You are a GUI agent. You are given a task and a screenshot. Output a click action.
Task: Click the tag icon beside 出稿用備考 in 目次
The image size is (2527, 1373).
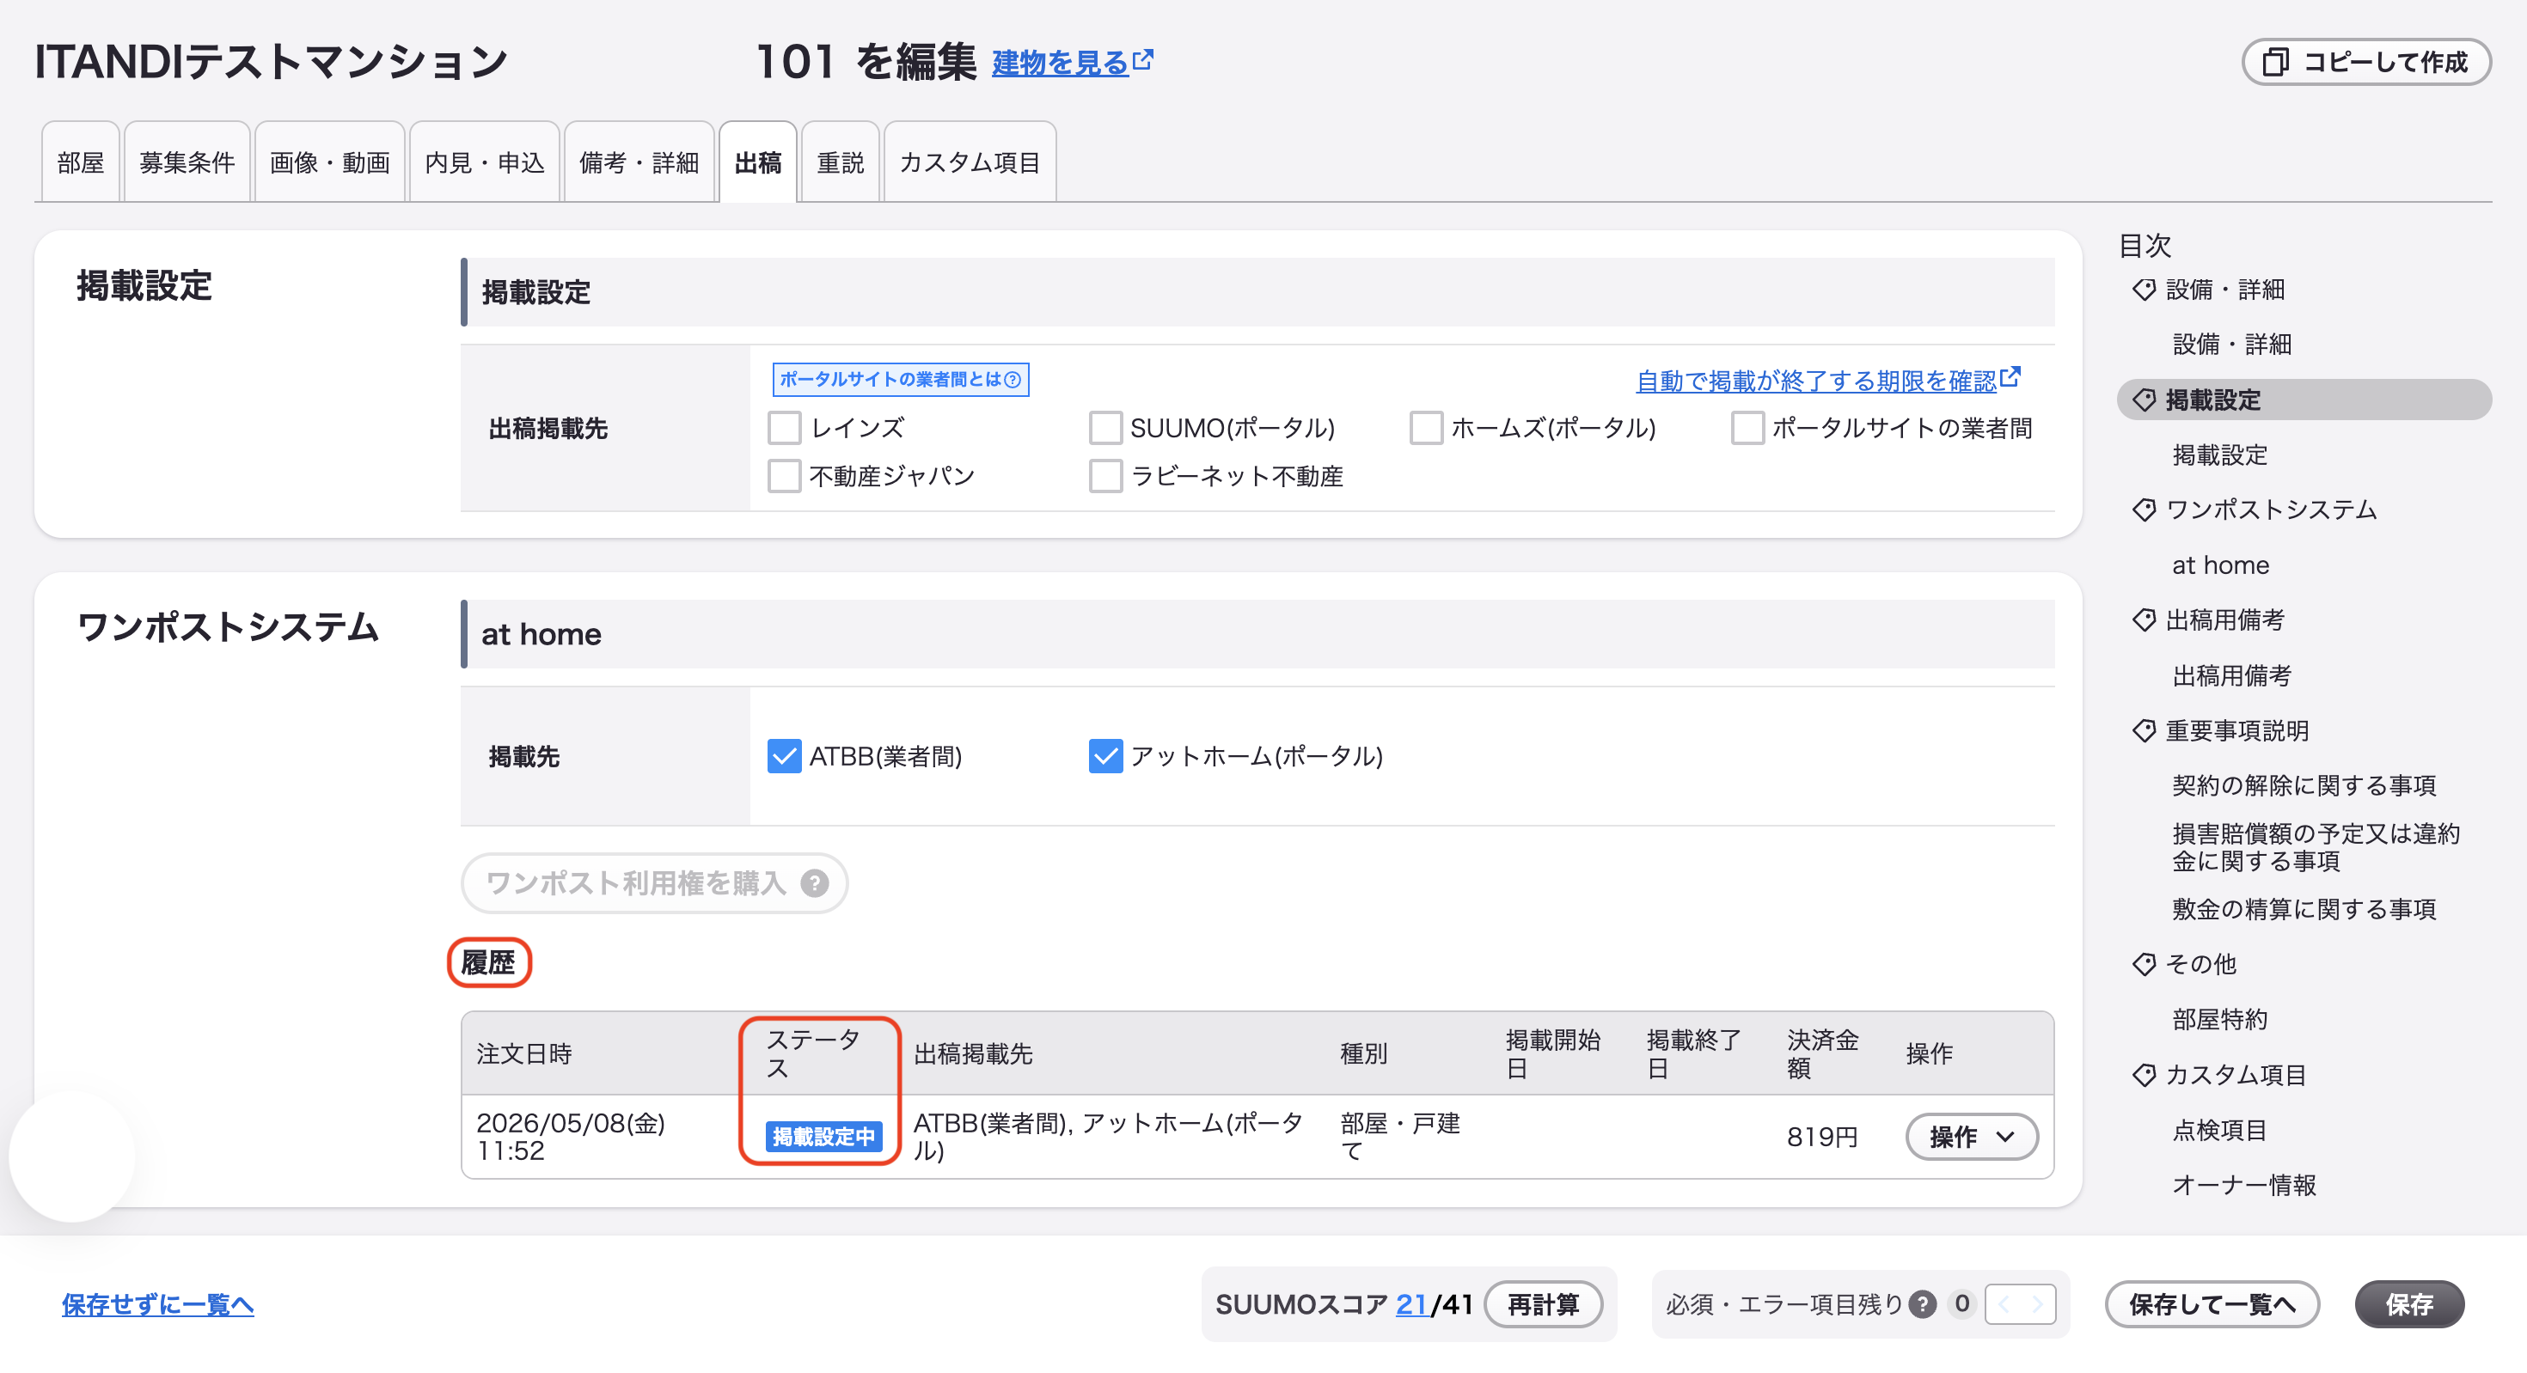pyautogui.click(x=2145, y=619)
